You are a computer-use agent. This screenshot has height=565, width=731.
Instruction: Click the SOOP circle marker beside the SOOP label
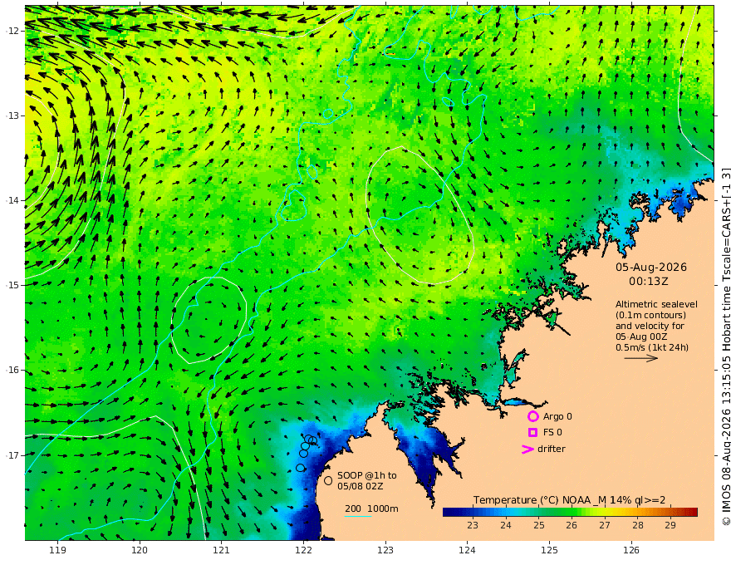tap(328, 480)
